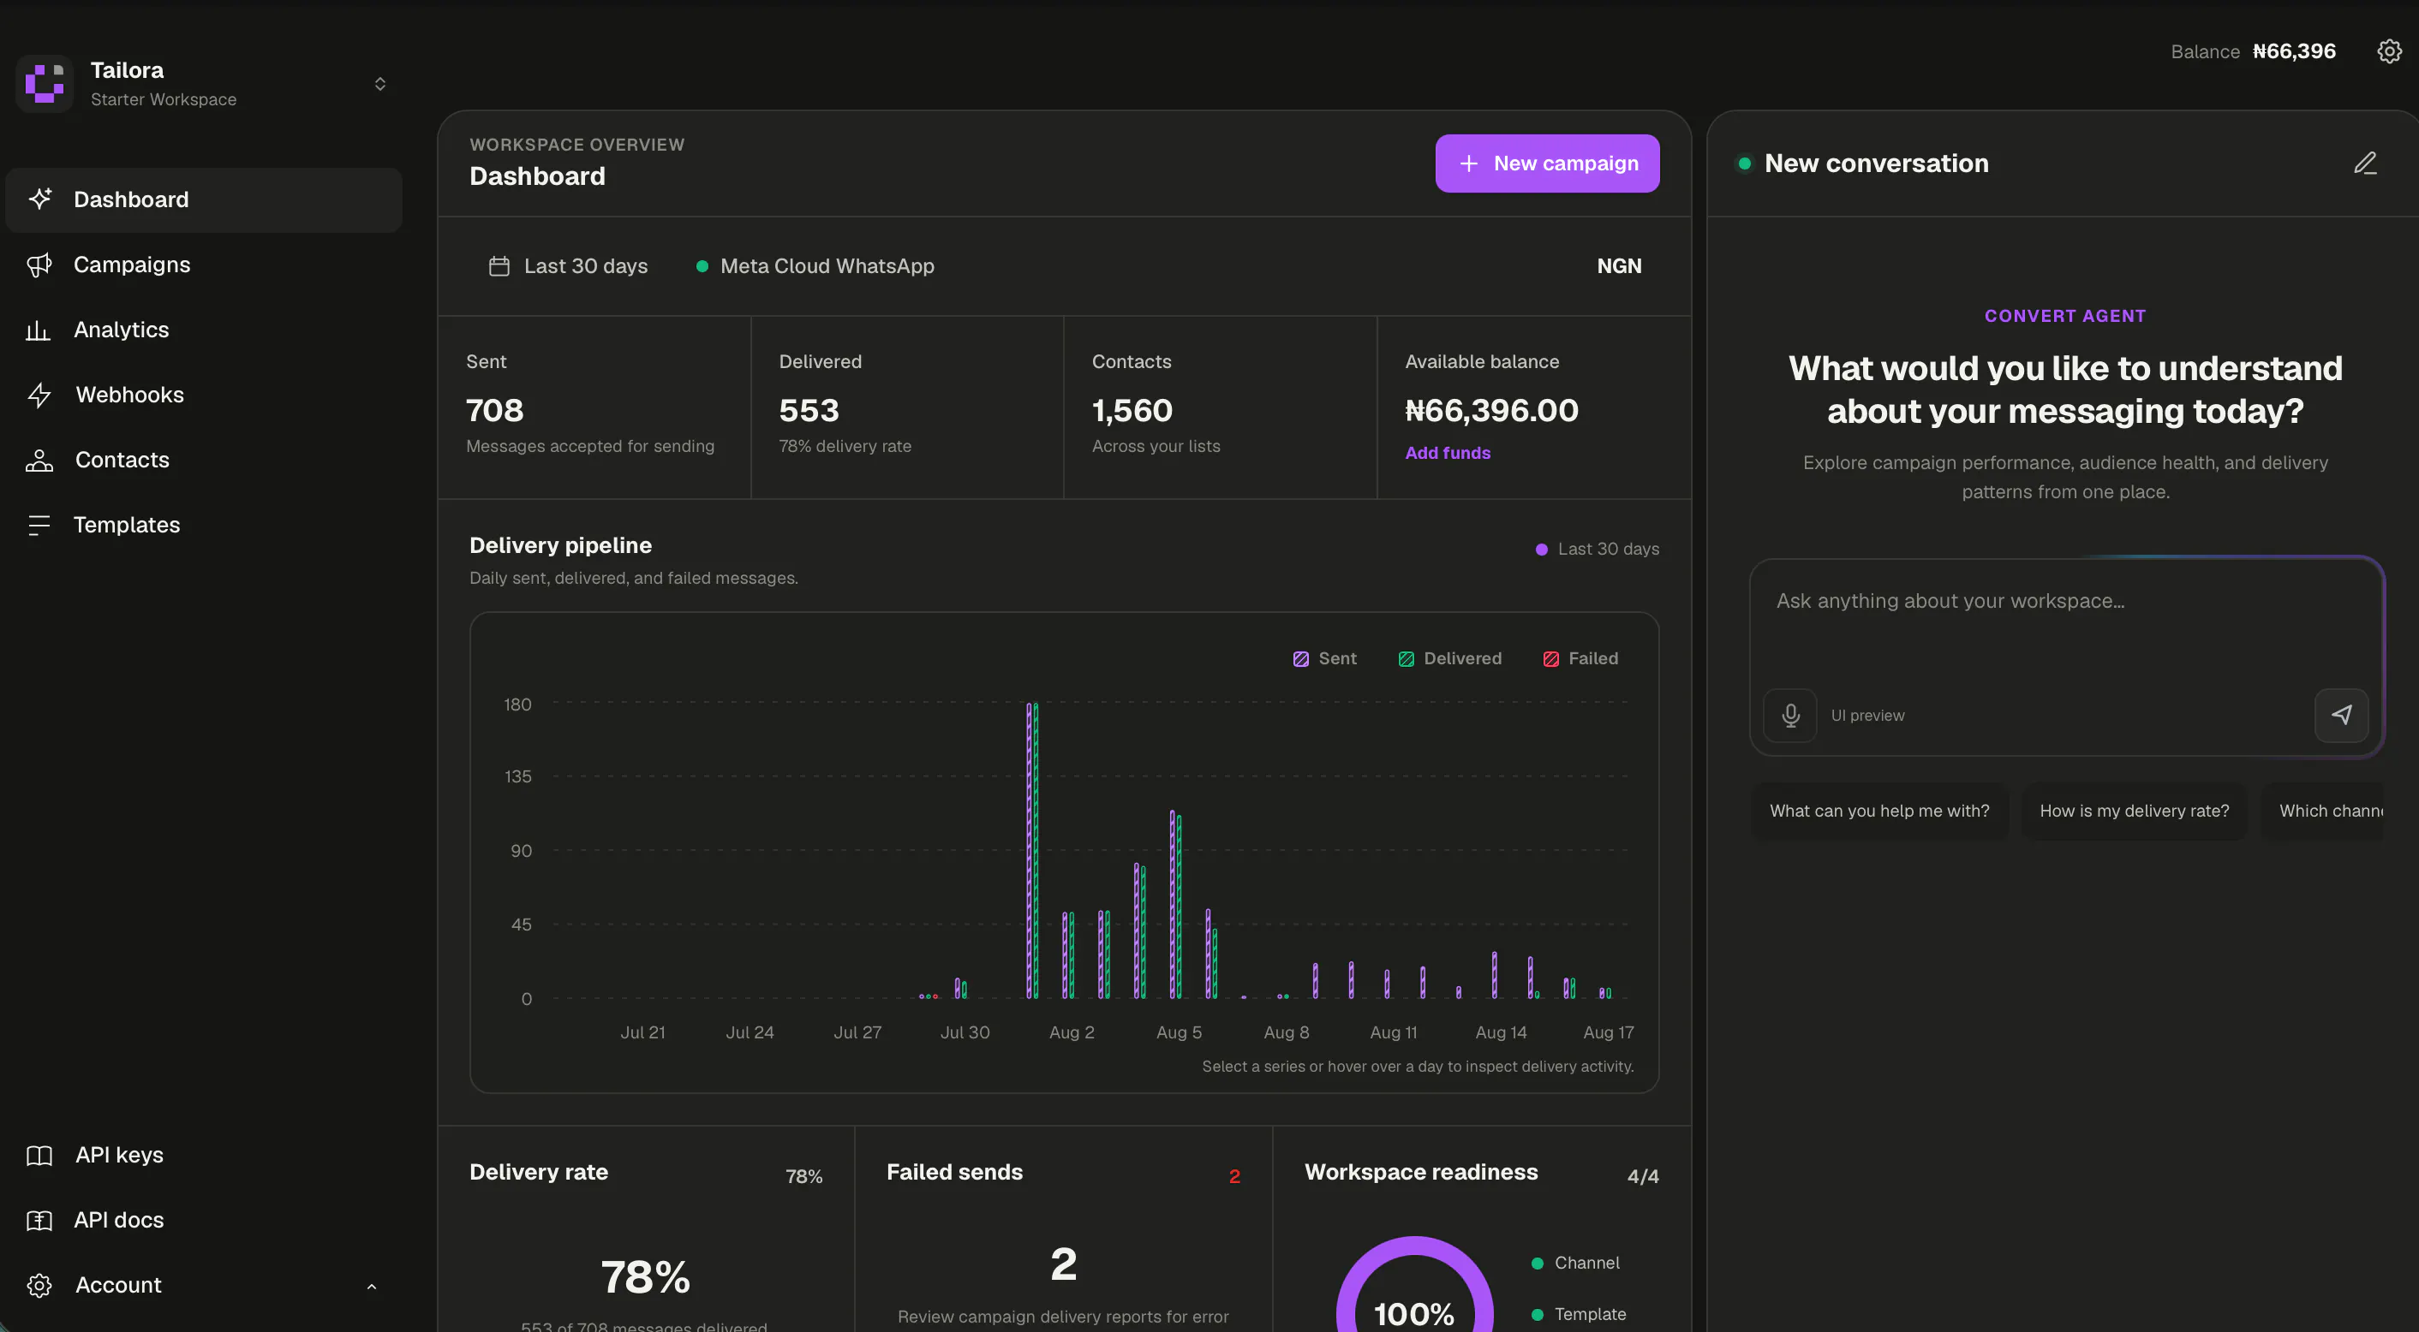
Task: Open Campaigns section
Action: coord(204,265)
